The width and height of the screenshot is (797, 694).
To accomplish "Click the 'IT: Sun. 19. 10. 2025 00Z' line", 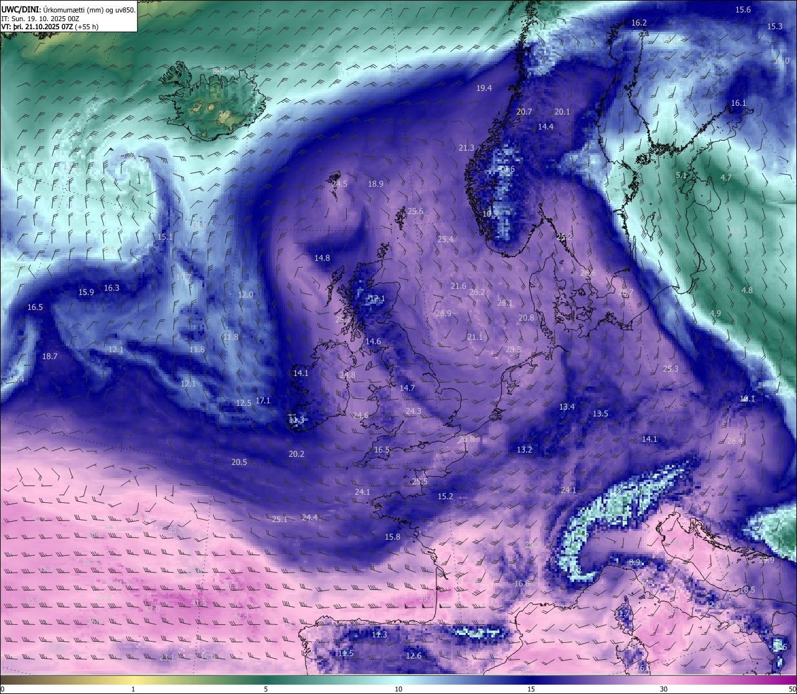I will pos(40,19).
